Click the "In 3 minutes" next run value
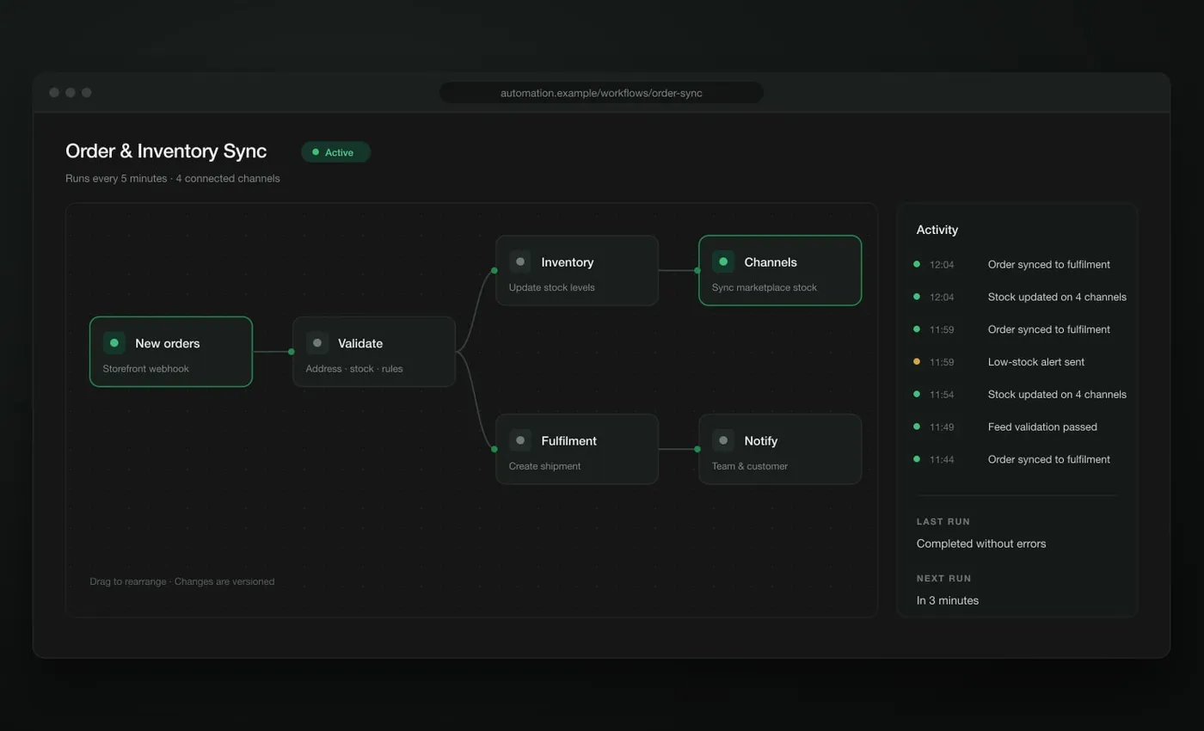The image size is (1204, 731). pyautogui.click(x=948, y=600)
